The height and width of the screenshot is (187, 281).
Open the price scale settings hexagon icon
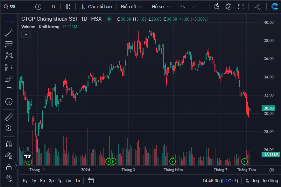click(272, 170)
